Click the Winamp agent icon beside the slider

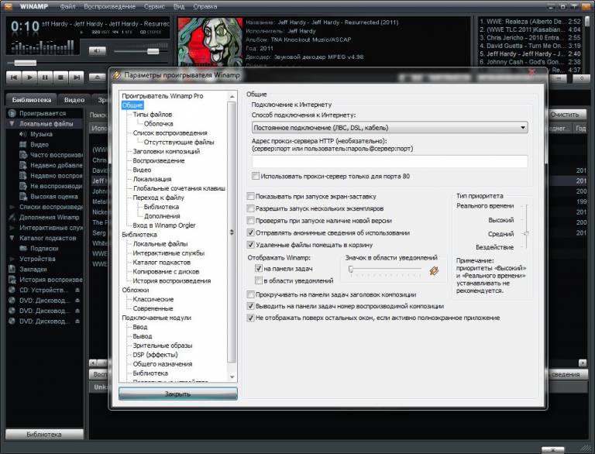434,270
